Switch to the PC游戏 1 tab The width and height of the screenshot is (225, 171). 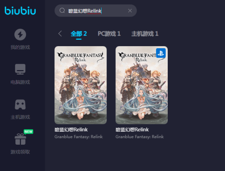tap(109, 34)
